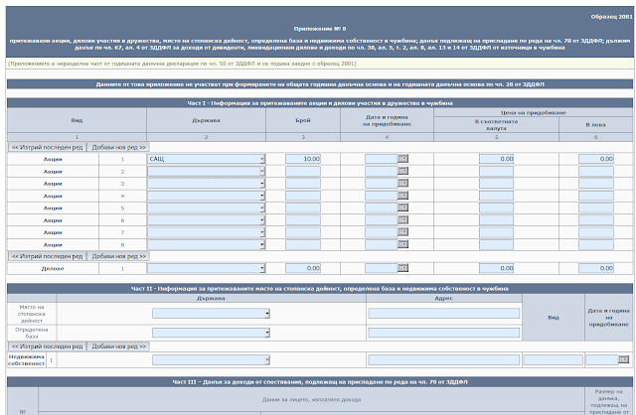Click Вид field in Недвижима собственост row
The width and height of the screenshot is (636, 415).
pos(554,359)
